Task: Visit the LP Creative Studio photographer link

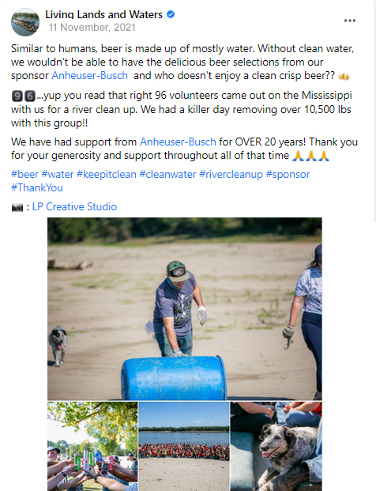Action: coord(74,206)
